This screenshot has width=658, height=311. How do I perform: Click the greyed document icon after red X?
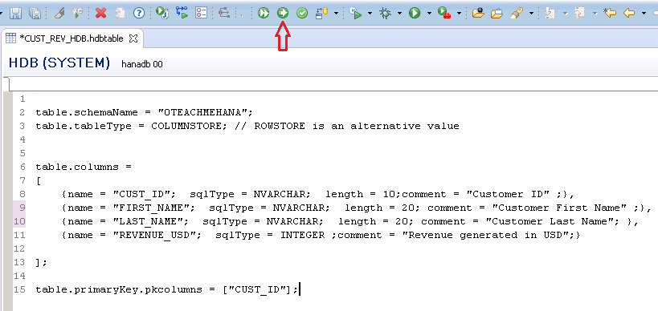[120, 14]
